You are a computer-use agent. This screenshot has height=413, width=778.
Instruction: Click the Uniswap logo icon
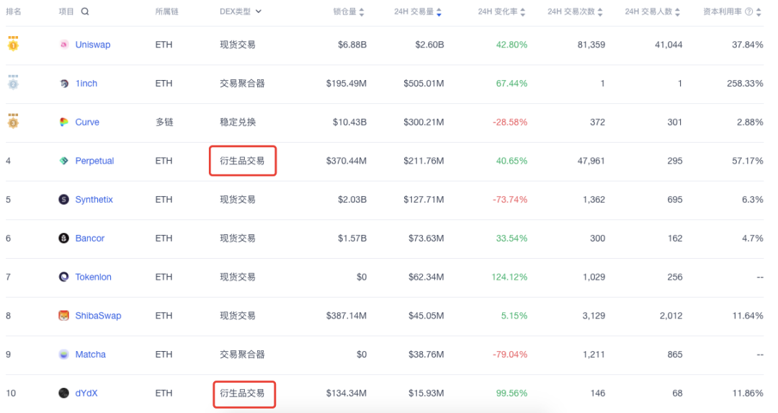[x=64, y=45]
